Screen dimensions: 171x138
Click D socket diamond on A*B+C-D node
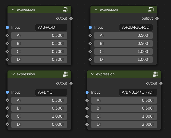7,59
